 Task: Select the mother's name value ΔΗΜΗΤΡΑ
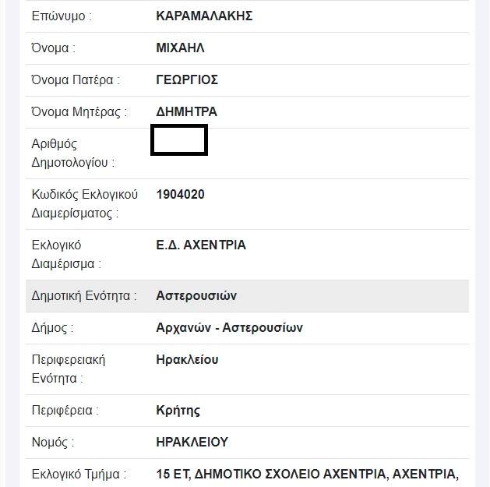click(187, 112)
